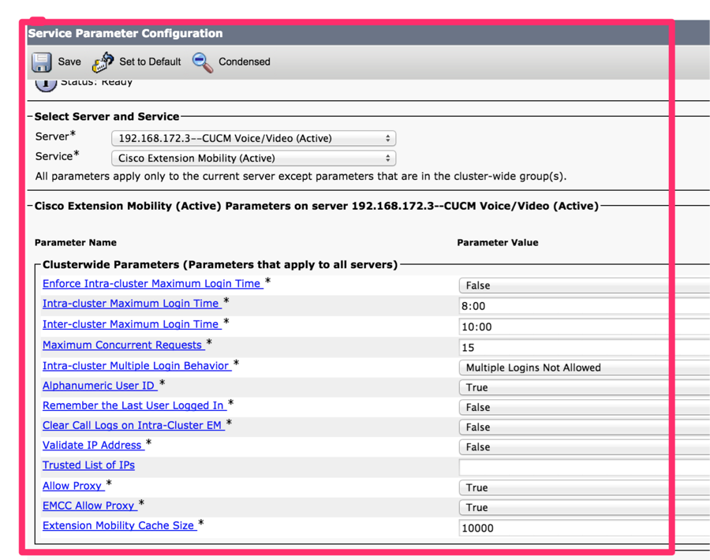Click the Extension Mobility Cache Size field
This screenshot has width=710, height=560.
point(584,528)
